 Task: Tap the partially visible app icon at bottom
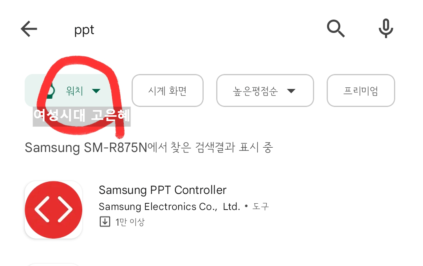coord(53,264)
